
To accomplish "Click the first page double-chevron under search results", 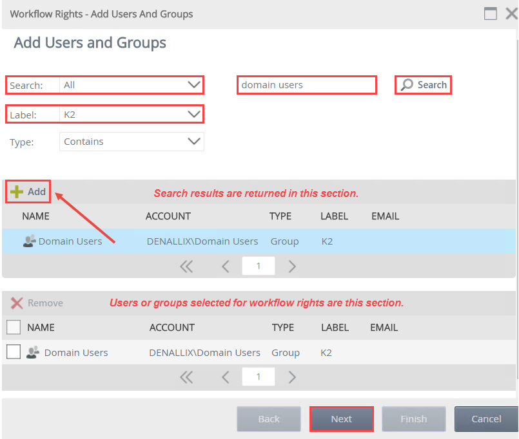I will (x=186, y=266).
